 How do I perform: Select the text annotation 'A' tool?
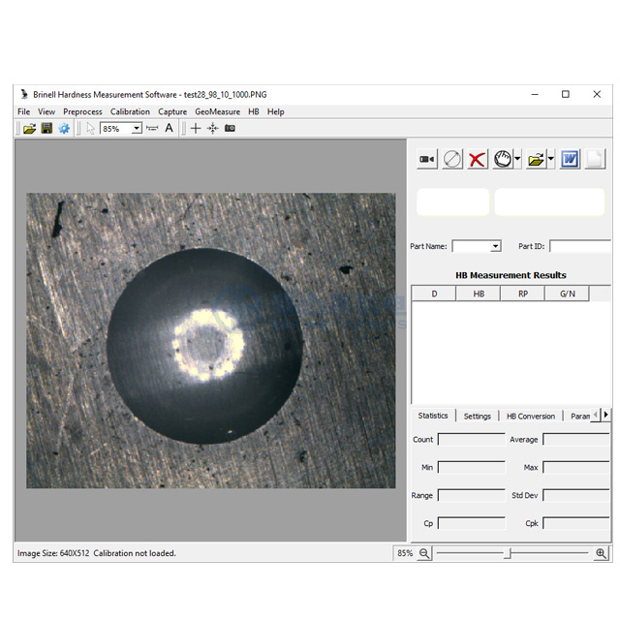169,128
